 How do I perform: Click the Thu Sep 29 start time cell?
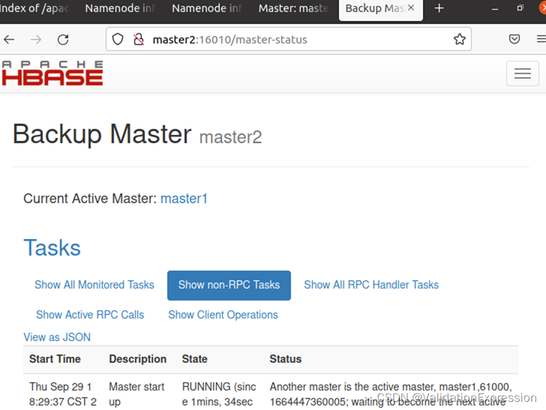click(x=62, y=394)
